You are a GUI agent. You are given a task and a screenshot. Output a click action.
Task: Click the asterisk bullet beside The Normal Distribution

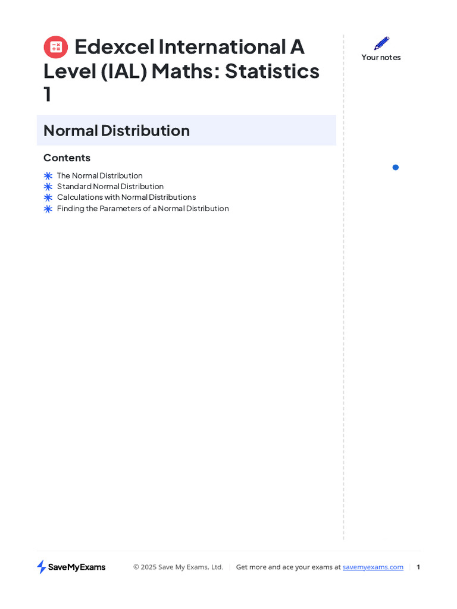click(48, 176)
